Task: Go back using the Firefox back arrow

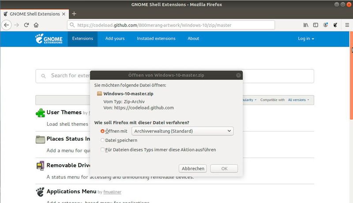Action: pos(7,25)
